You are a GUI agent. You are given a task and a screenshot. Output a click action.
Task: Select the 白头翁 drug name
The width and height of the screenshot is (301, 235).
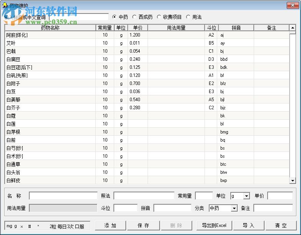13,172
